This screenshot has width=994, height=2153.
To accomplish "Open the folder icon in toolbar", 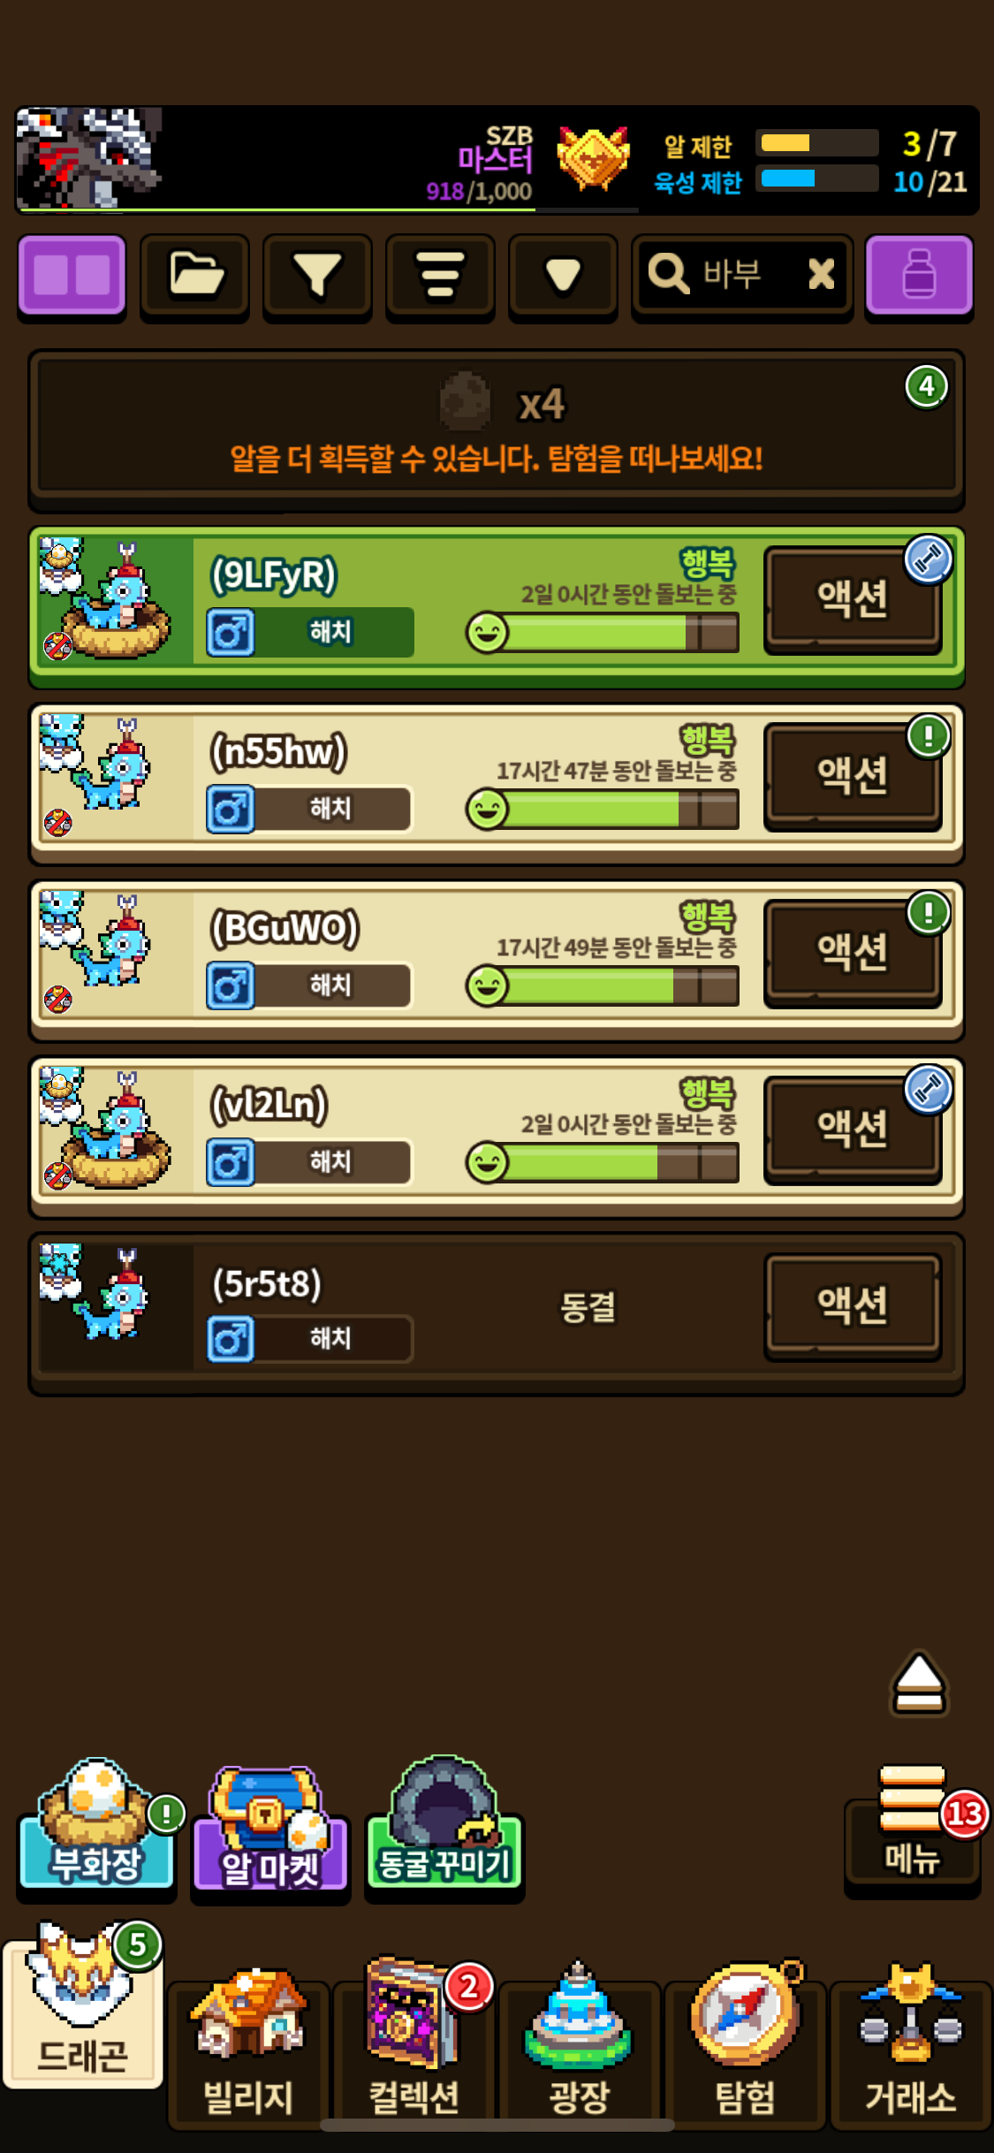I will click(194, 275).
